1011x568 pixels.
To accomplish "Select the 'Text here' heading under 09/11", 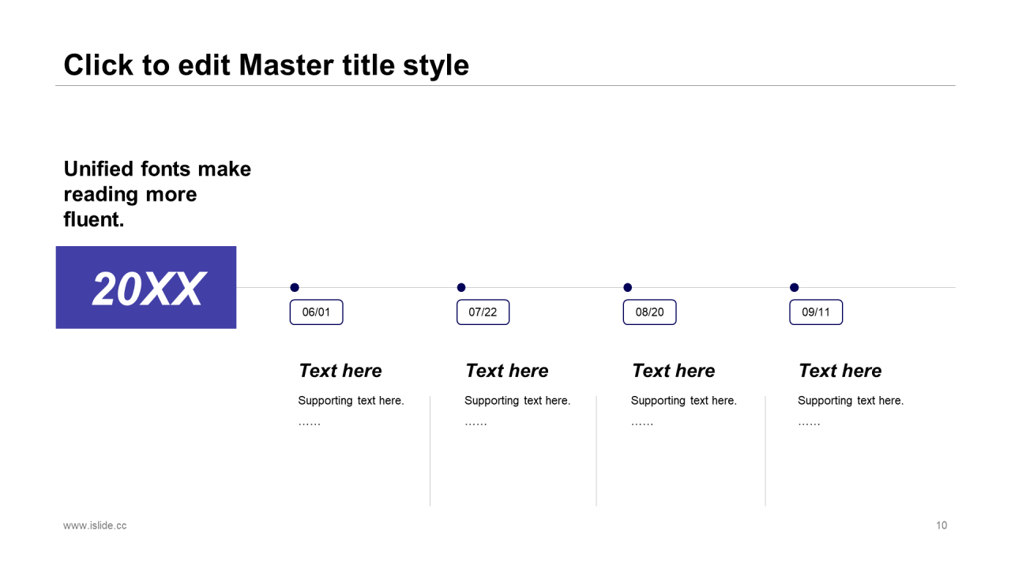I will 840,371.
